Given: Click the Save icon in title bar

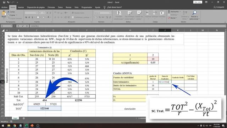Looking at the screenshot, I should pyautogui.click(x=4, y=2).
